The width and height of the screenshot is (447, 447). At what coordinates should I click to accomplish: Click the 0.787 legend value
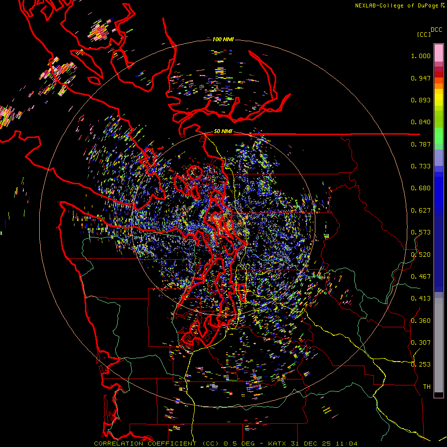click(421, 144)
